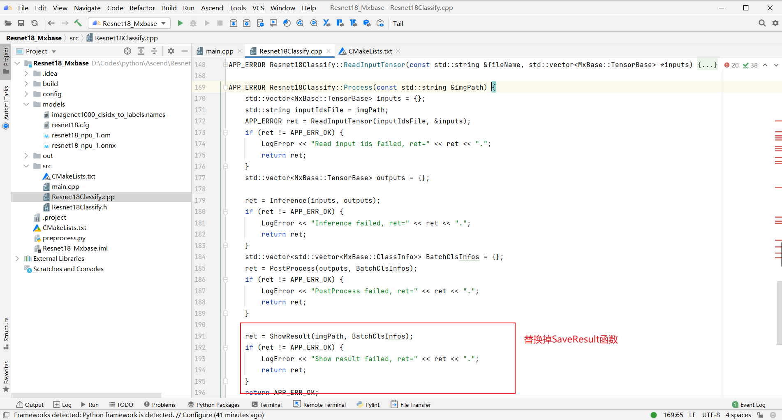The height and width of the screenshot is (420, 782).
Task: Expand the config folder
Action: [x=26, y=94]
